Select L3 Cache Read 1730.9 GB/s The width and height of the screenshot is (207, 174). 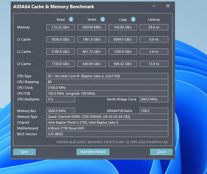point(61,64)
